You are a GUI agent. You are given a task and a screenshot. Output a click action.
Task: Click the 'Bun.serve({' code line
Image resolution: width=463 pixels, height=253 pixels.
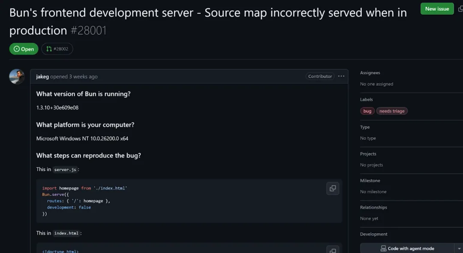point(55,195)
